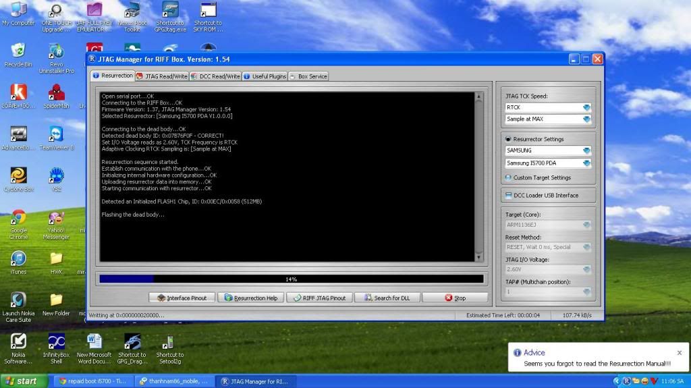Viewport: 691px width, 388px height.
Task: Open Nokia Software desktop shortcut
Action: 18,349
